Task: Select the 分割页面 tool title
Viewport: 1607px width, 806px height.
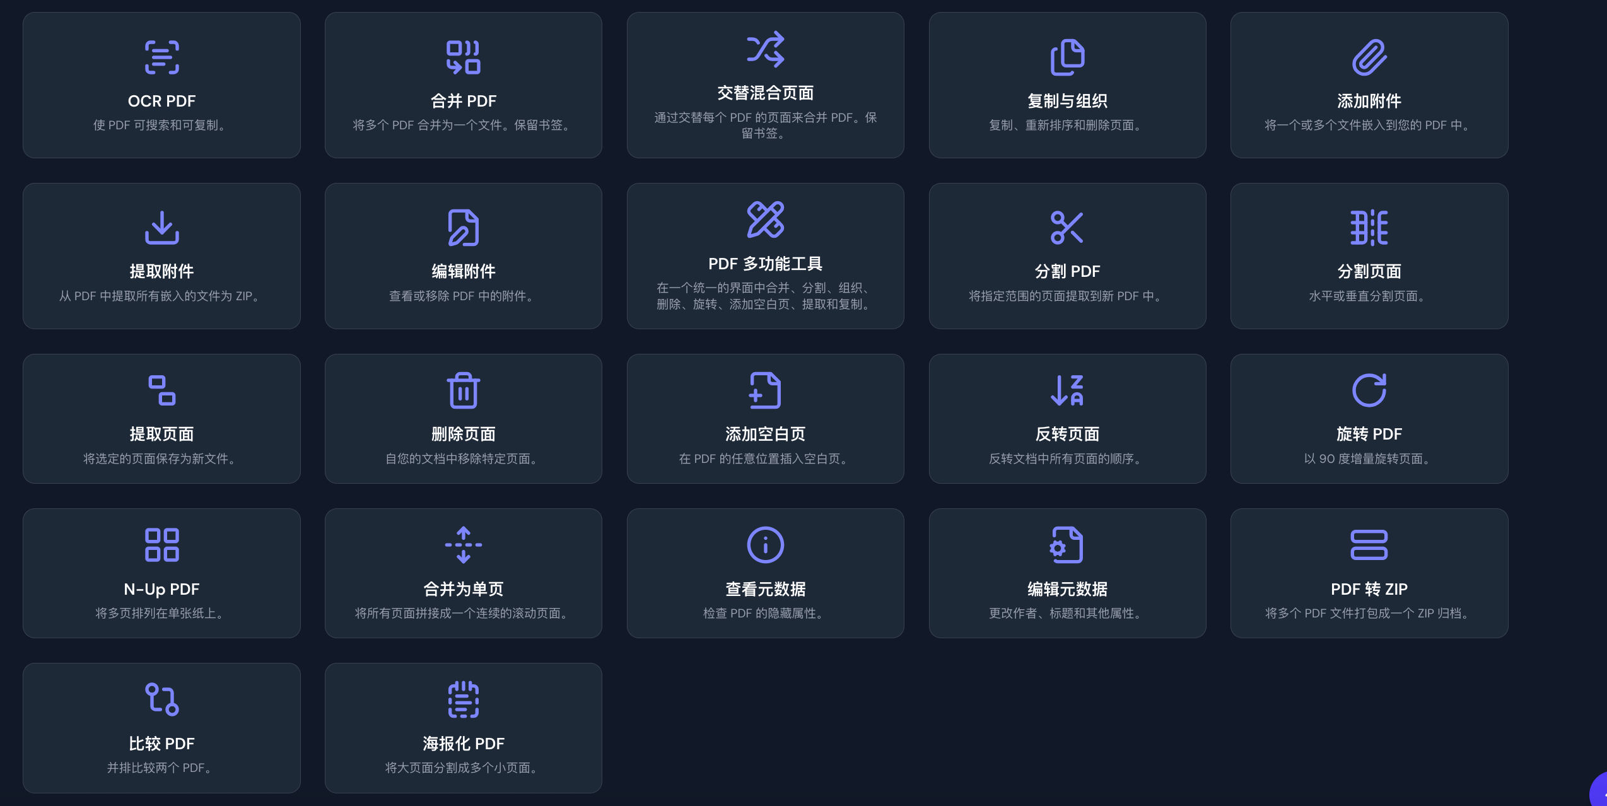Action: 1369,272
